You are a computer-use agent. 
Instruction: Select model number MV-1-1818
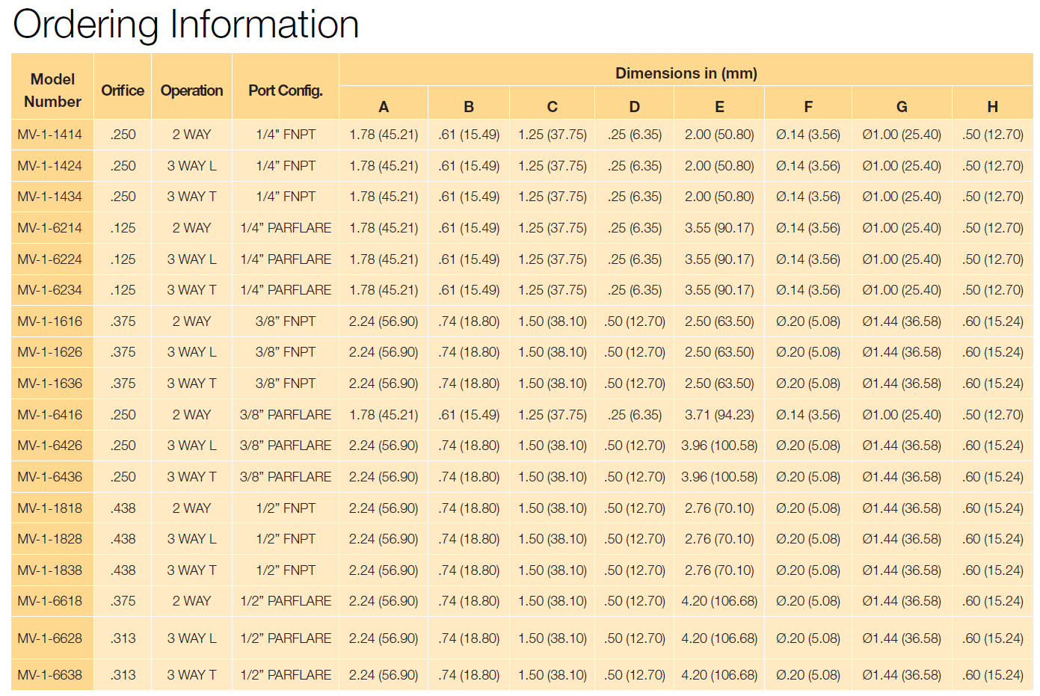click(50, 508)
